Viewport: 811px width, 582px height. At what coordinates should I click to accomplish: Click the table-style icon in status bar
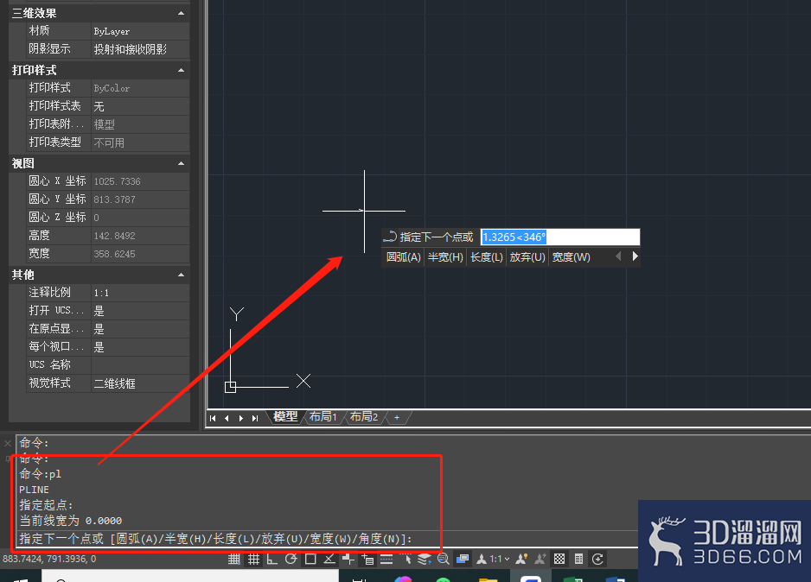point(578,559)
